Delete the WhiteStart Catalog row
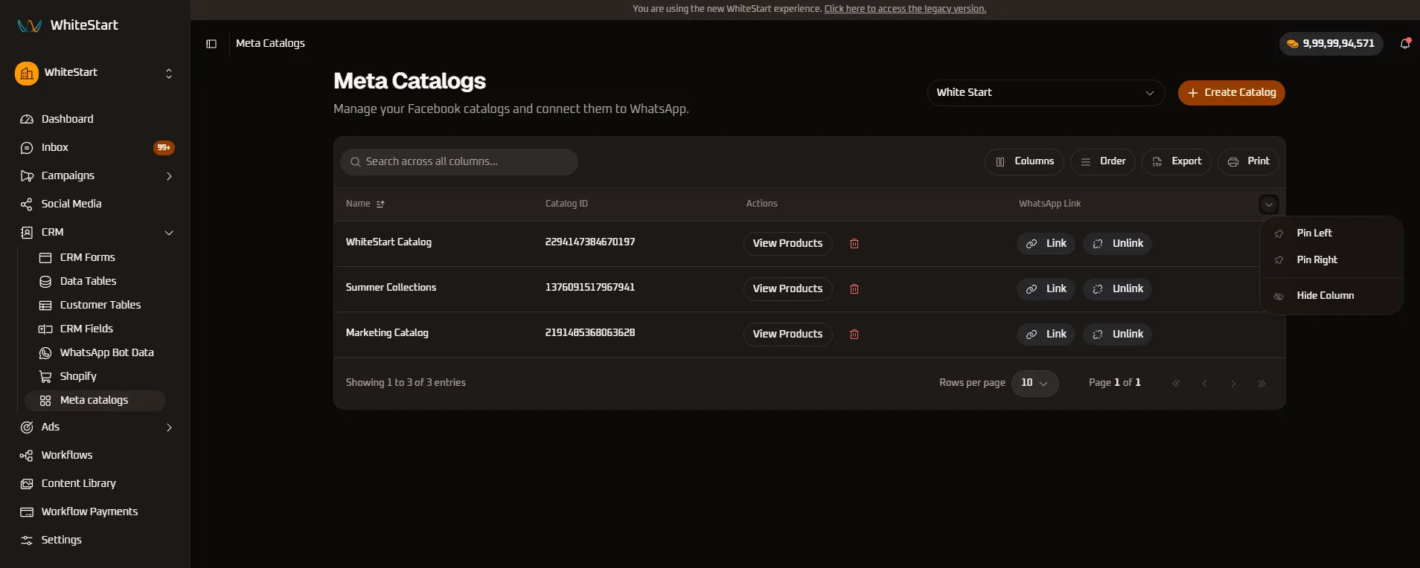The width and height of the screenshot is (1420, 568). (854, 244)
